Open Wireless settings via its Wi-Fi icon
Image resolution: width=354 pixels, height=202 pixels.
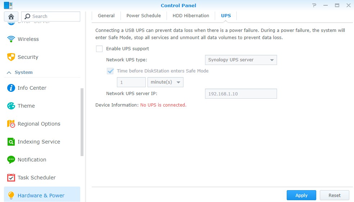11,39
